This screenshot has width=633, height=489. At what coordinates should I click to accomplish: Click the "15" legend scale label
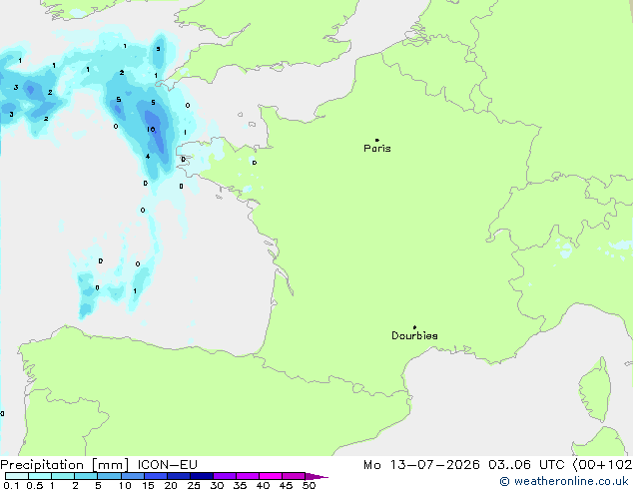(x=148, y=485)
